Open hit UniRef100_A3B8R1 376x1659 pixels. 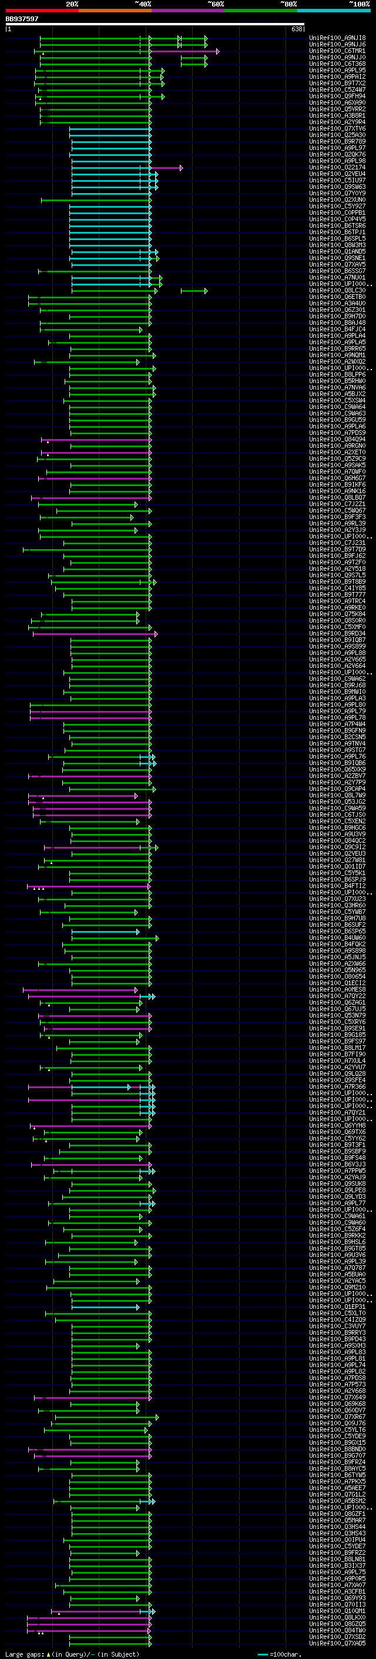[337, 116]
